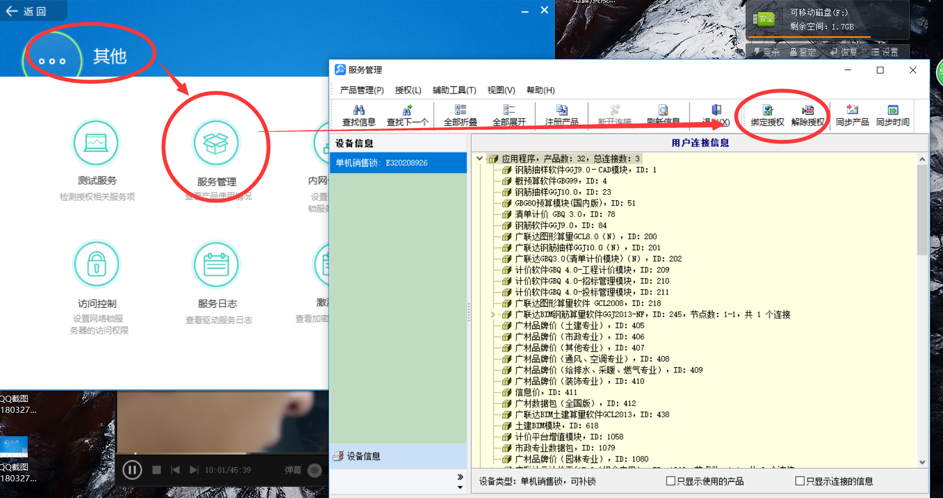Select the 设备信息 tab at the panel bottom
Image resolution: width=943 pixels, height=498 pixels.
click(398, 456)
